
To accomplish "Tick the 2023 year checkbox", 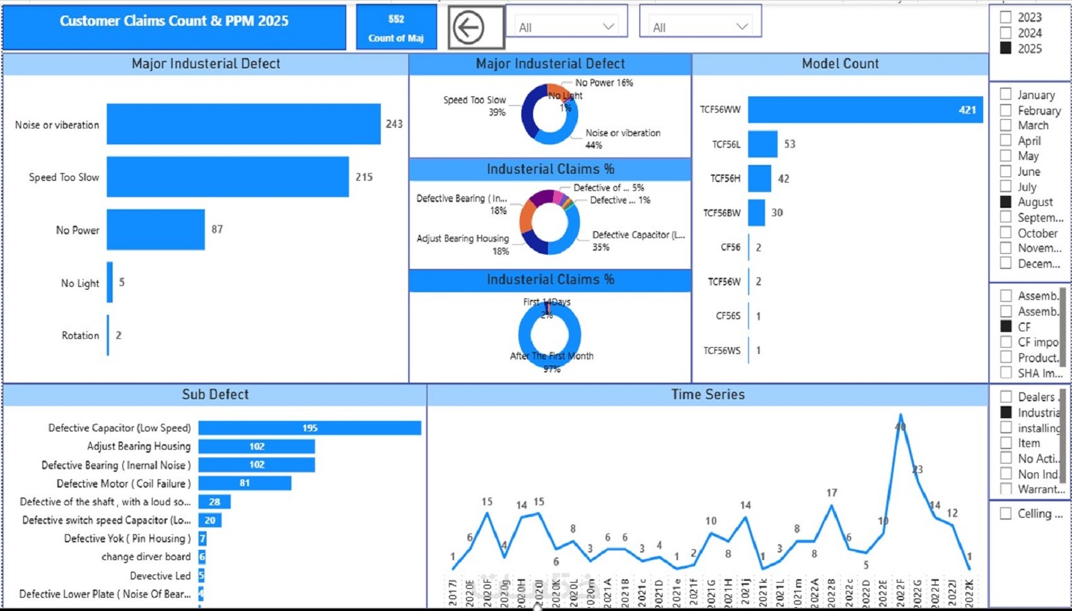I will pyautogui.click(x=1006, y=18).
